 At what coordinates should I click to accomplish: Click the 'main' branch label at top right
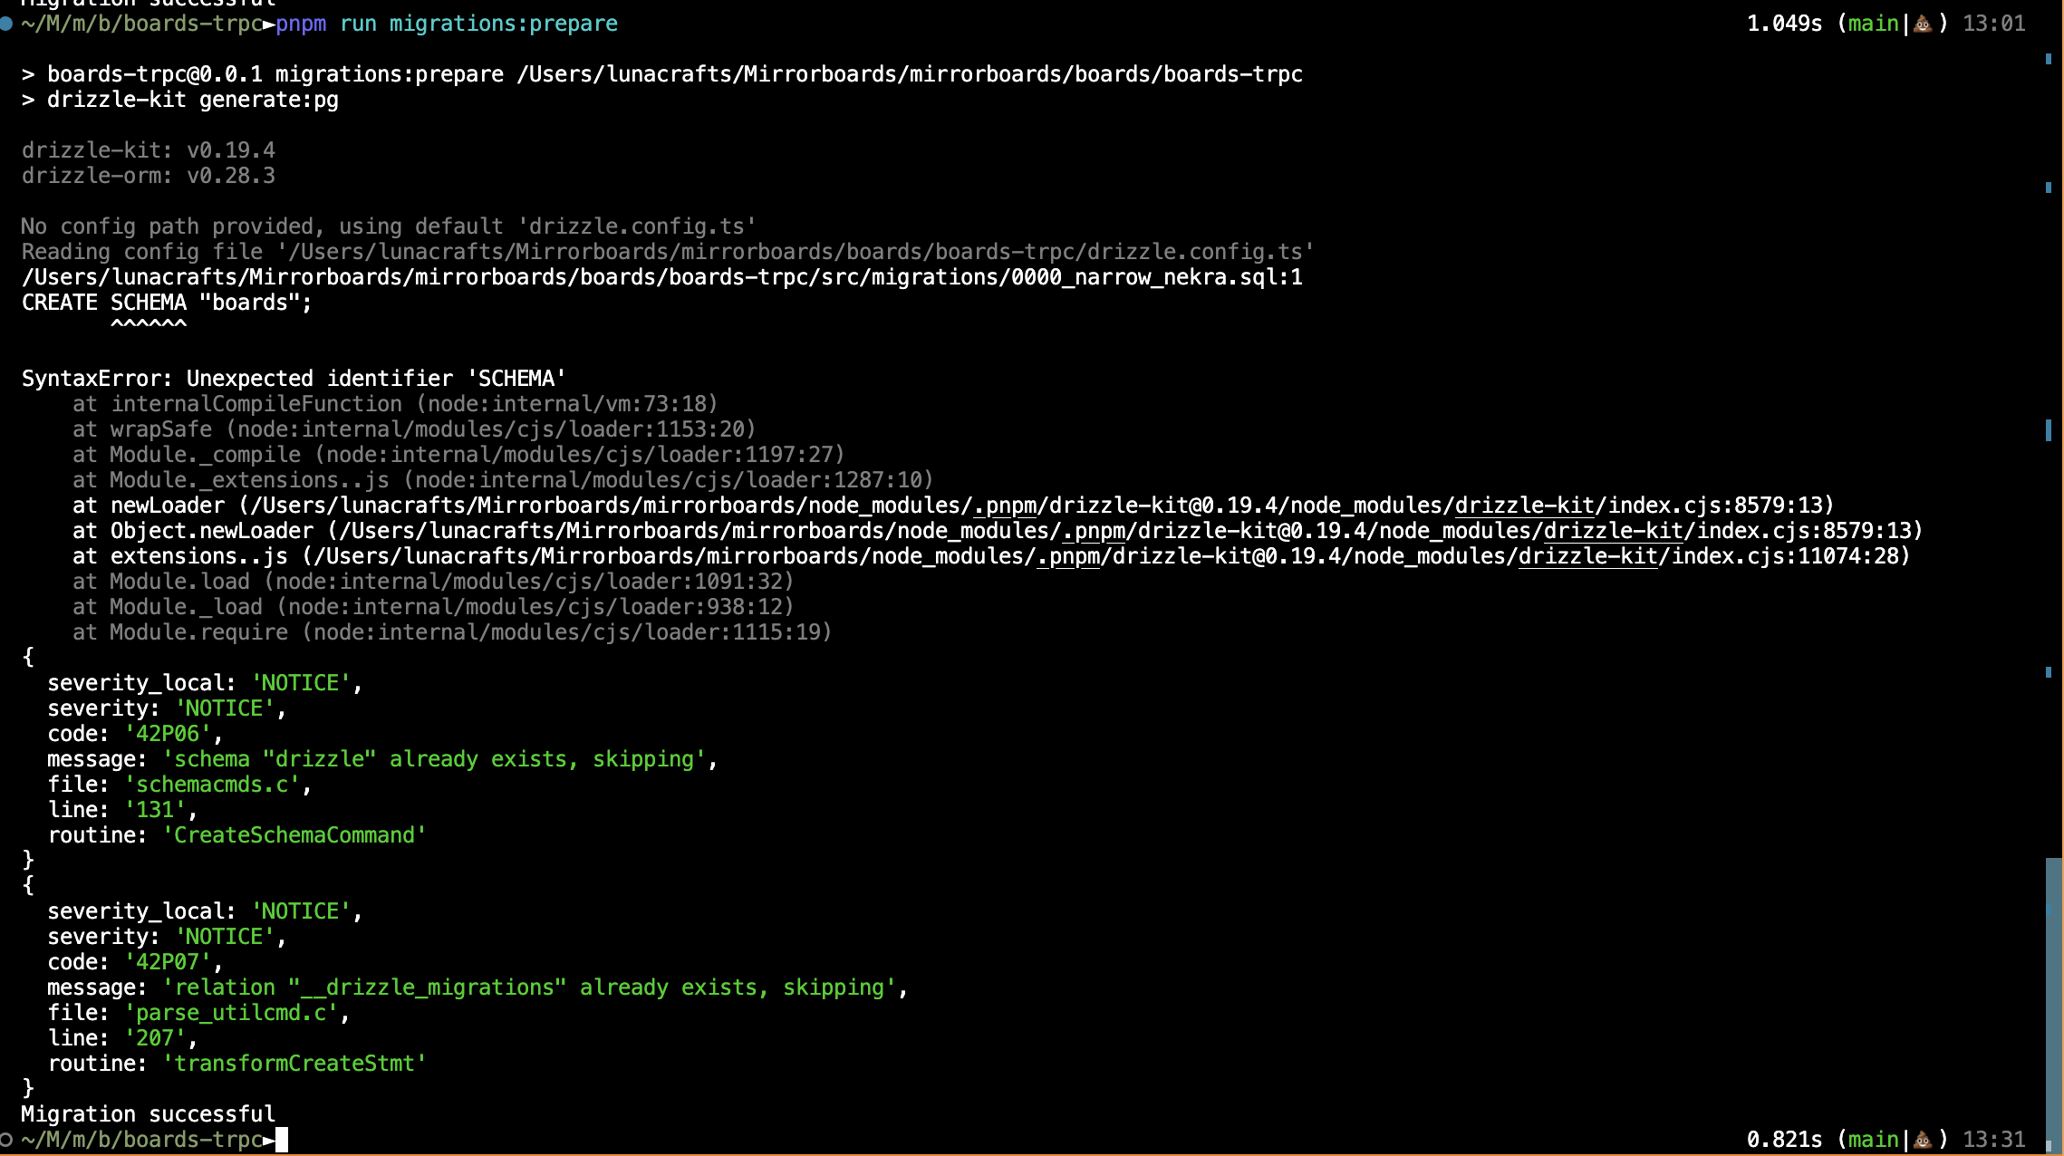pos(1872,24)
